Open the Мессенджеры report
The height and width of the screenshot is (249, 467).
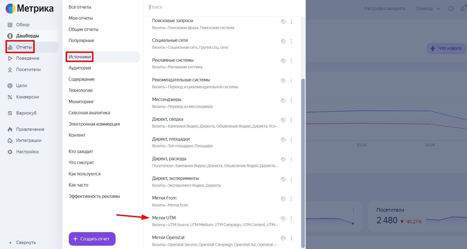167,99
